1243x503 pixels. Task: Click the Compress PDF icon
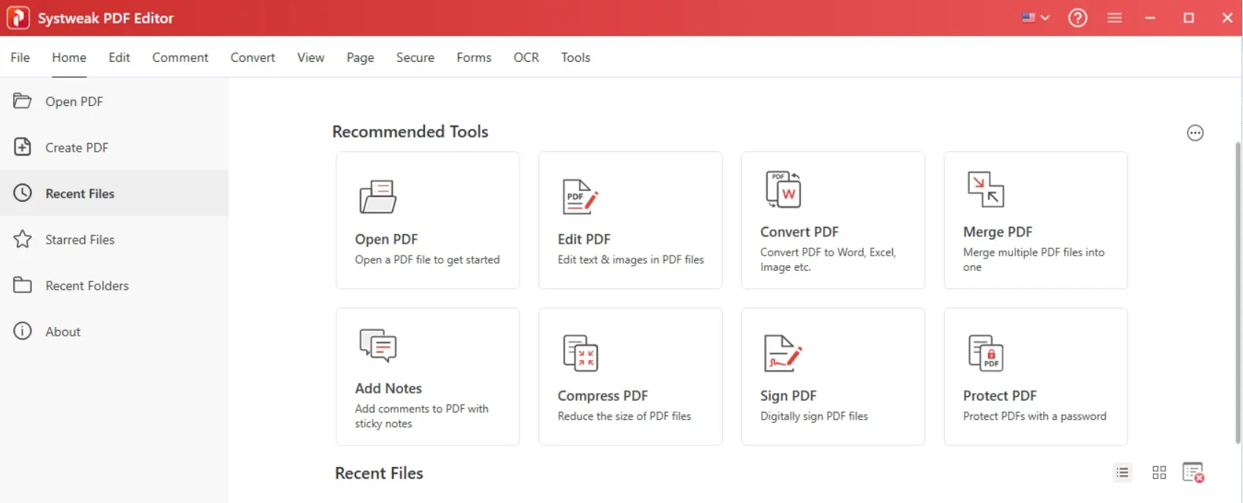[x=581, y=353]
